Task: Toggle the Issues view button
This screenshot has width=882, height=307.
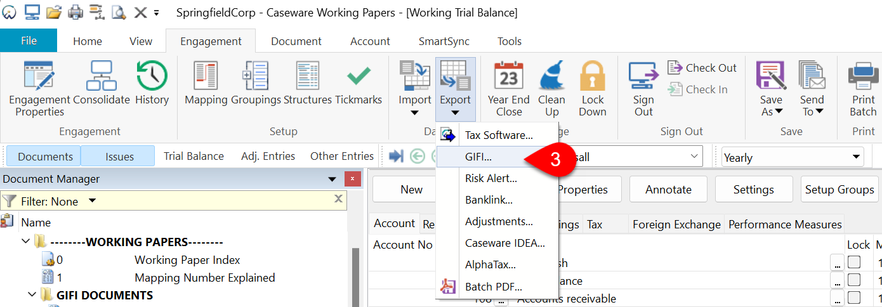Action: (x=118, y=156)
